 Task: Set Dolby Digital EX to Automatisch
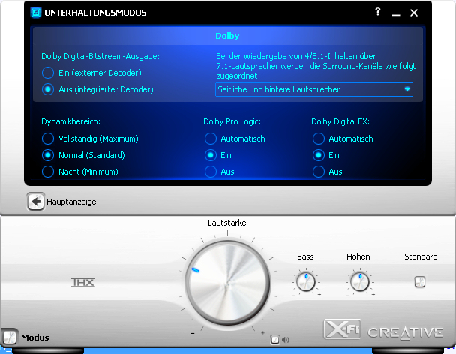[x=319, y=139]
